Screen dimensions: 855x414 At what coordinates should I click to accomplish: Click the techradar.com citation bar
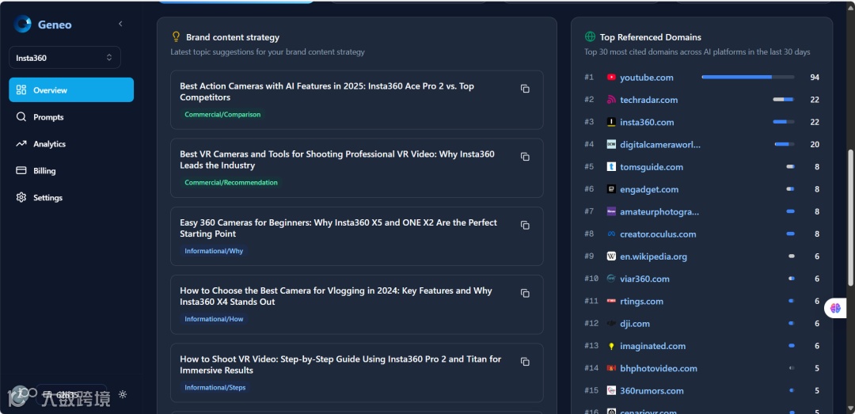pos(783,100)
